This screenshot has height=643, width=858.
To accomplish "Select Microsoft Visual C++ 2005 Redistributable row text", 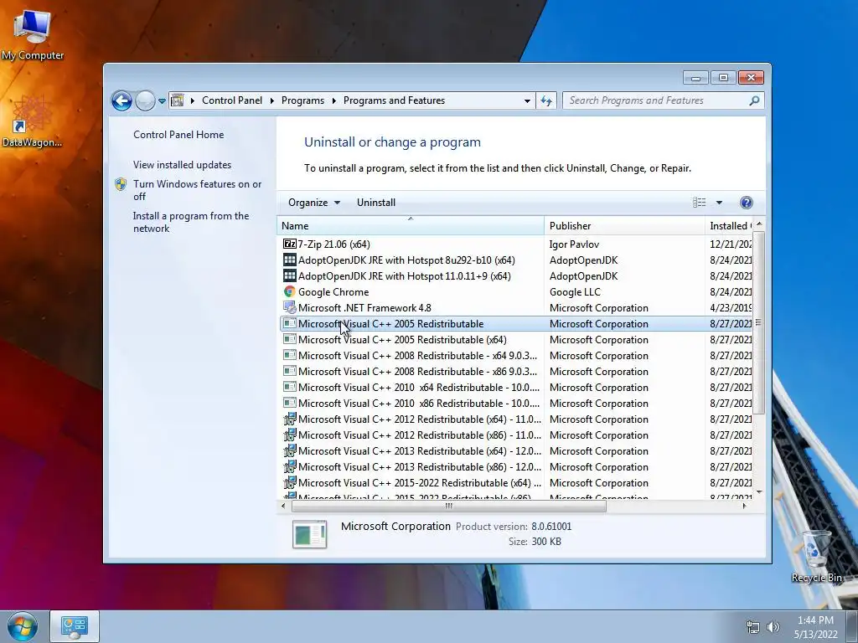I will pyautogui.click(x=390, y=324).
